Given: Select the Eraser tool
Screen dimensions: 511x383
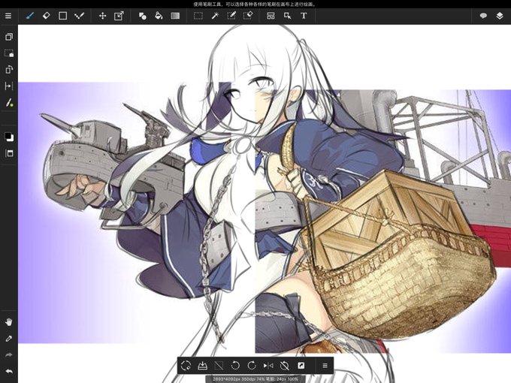Looking at the screenshot, I should pyautogui.click(x=47, y=16).
